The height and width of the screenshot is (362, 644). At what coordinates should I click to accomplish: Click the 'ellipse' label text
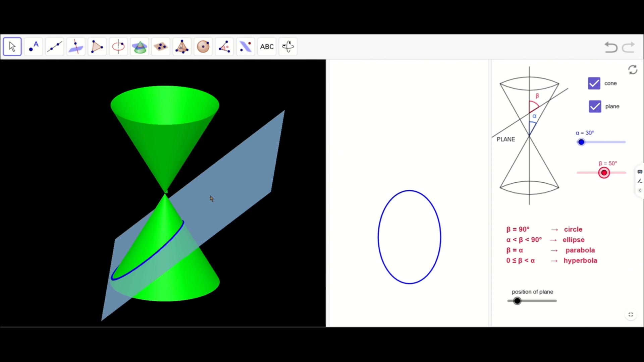574,240
